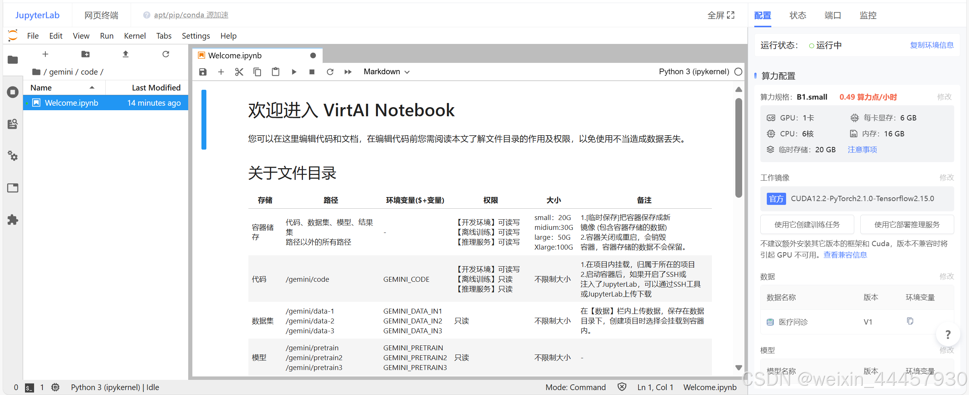Image resolution: width=969 pixels, height=395 pixels.
Task: Run the selected cell
Action: [294, 72]
